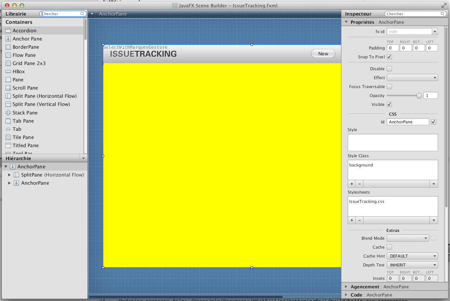
Task: Click the Stack Pane icon
Action: coord(8,113)
